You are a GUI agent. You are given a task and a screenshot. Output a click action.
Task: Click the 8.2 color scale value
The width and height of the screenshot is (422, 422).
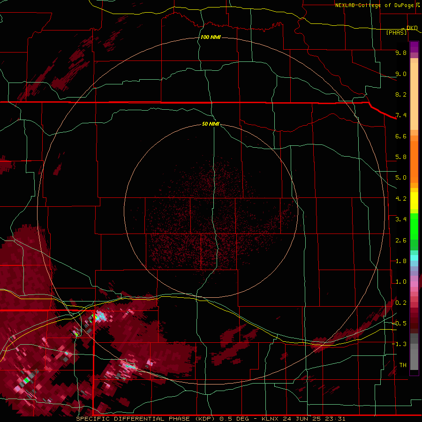[401, 95]
